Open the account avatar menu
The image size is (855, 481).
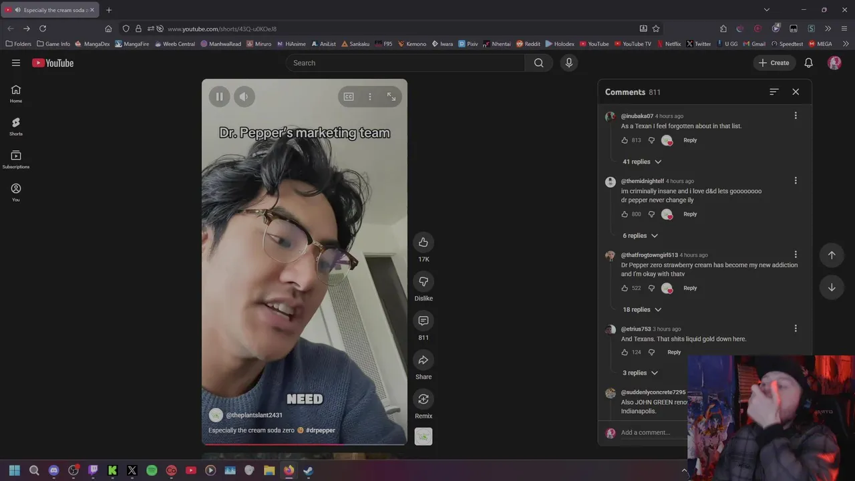coord(834,63)
